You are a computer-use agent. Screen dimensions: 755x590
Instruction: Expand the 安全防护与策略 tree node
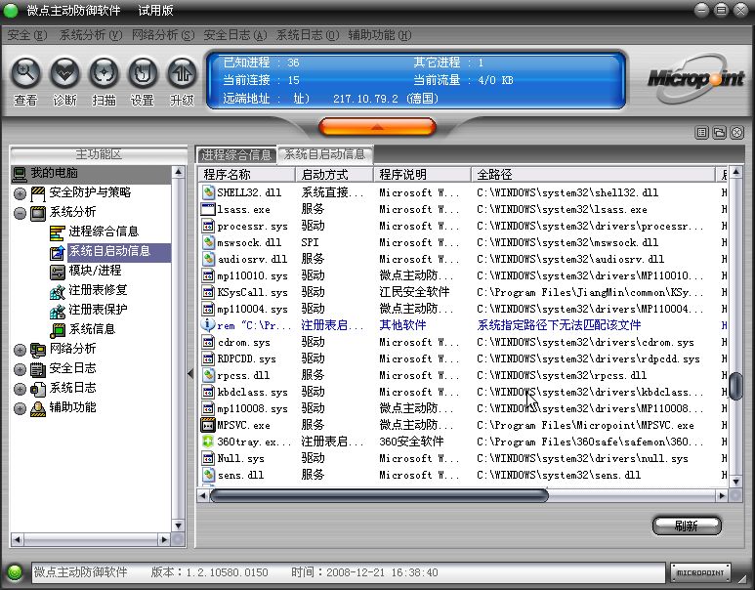pos(20,193)
